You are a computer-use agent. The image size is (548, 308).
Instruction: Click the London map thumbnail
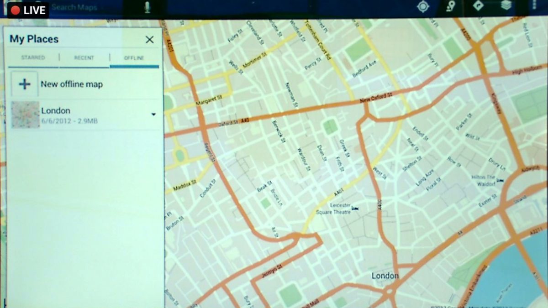tap(25, 115)
